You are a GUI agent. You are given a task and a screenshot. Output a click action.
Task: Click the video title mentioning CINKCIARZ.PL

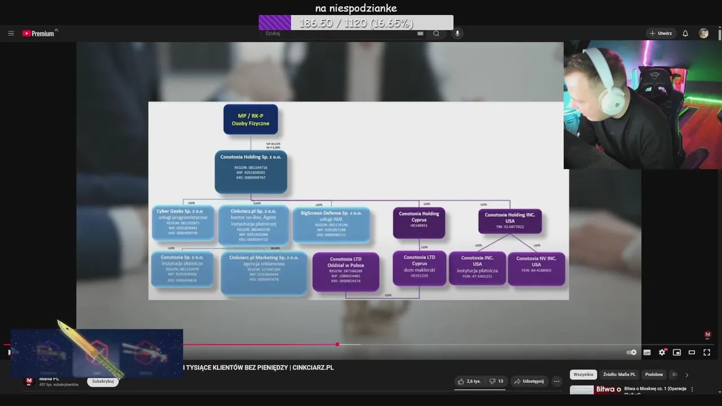[x=258, y=368]
